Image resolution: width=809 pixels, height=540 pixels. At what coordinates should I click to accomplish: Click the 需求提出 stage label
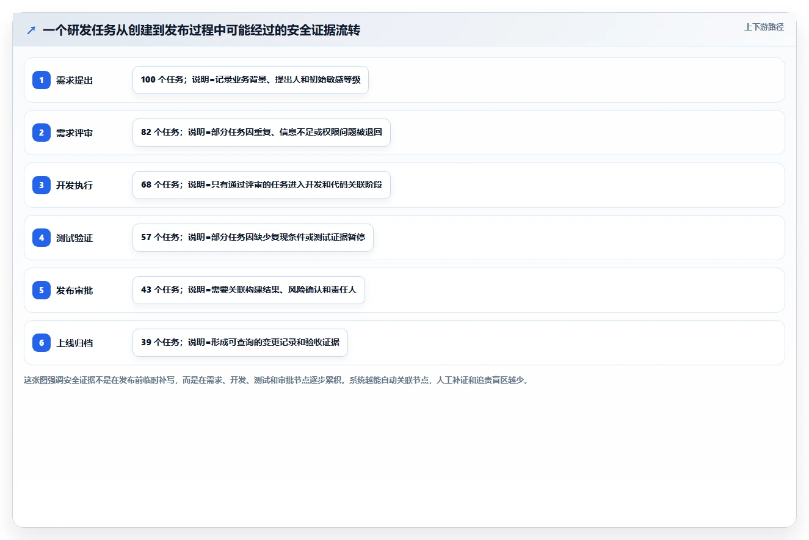pyautogui.click(x=74, y=80)
